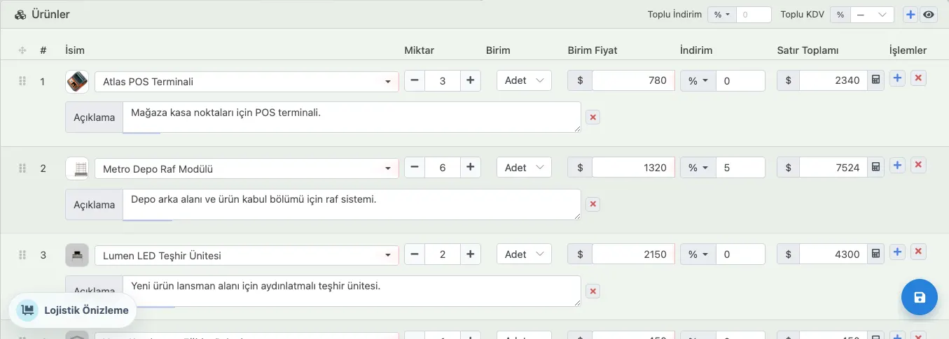Click row total field showing 7524
Viewport: 949px width, 339px height.
[x=833, y=167]
